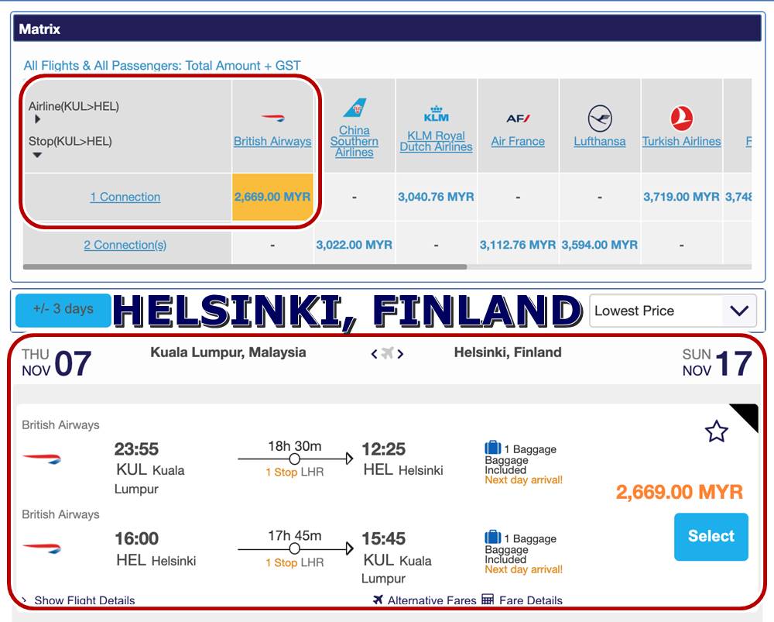Click the orange 2,669.00 MYR total price
The width and height of the screenshot is (774, 622).
(x=680, y=492)
